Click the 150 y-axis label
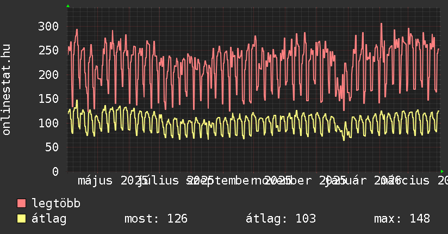The image size is (448, 234). [x=48, y=98]
